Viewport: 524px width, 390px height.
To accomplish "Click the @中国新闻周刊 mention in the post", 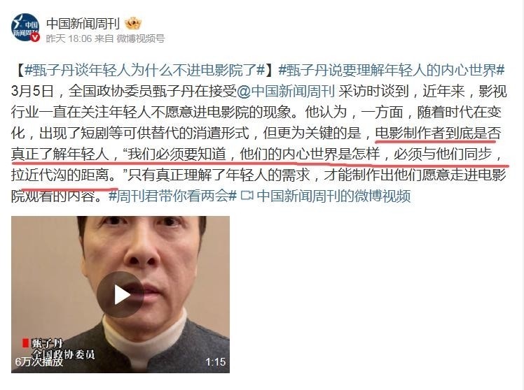I will coord(286,92).
